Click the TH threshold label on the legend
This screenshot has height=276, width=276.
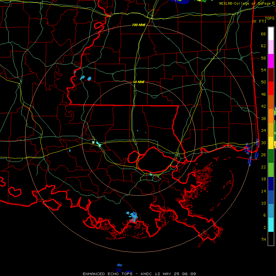tap(263, 240)
